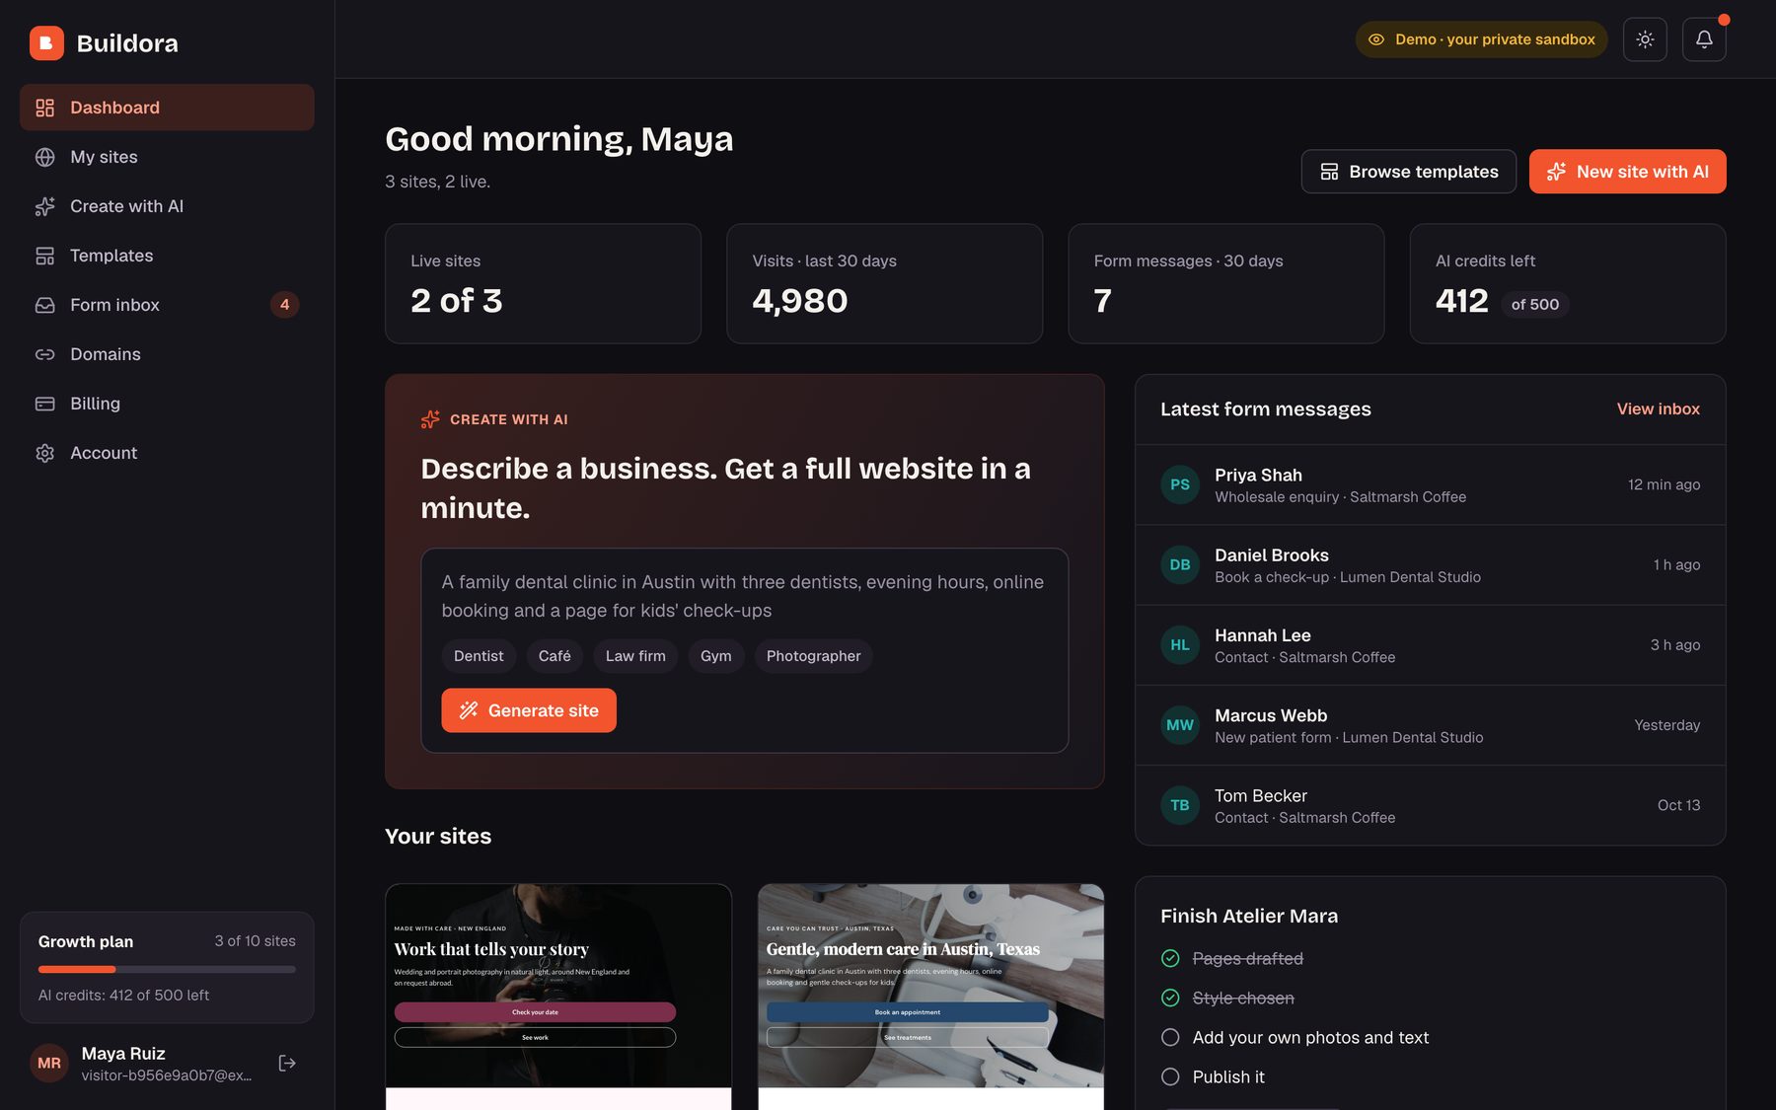This screenshot has height=1110, width=1776.
Task: Check off Add your own photos and text
Action: [1170, 1037]
